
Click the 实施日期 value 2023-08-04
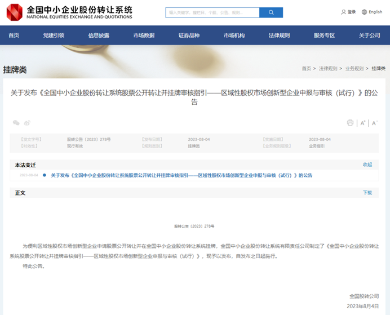(x=320, y=140)
